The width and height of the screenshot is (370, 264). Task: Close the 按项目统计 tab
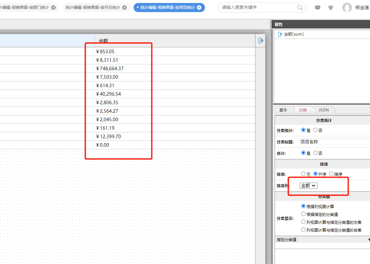pyautogui.click(x=199, y=8)
